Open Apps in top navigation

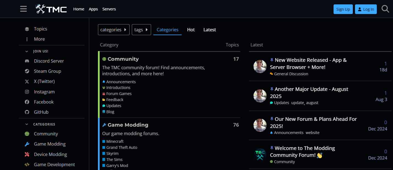pyautogui.click(x=93, y=9)
